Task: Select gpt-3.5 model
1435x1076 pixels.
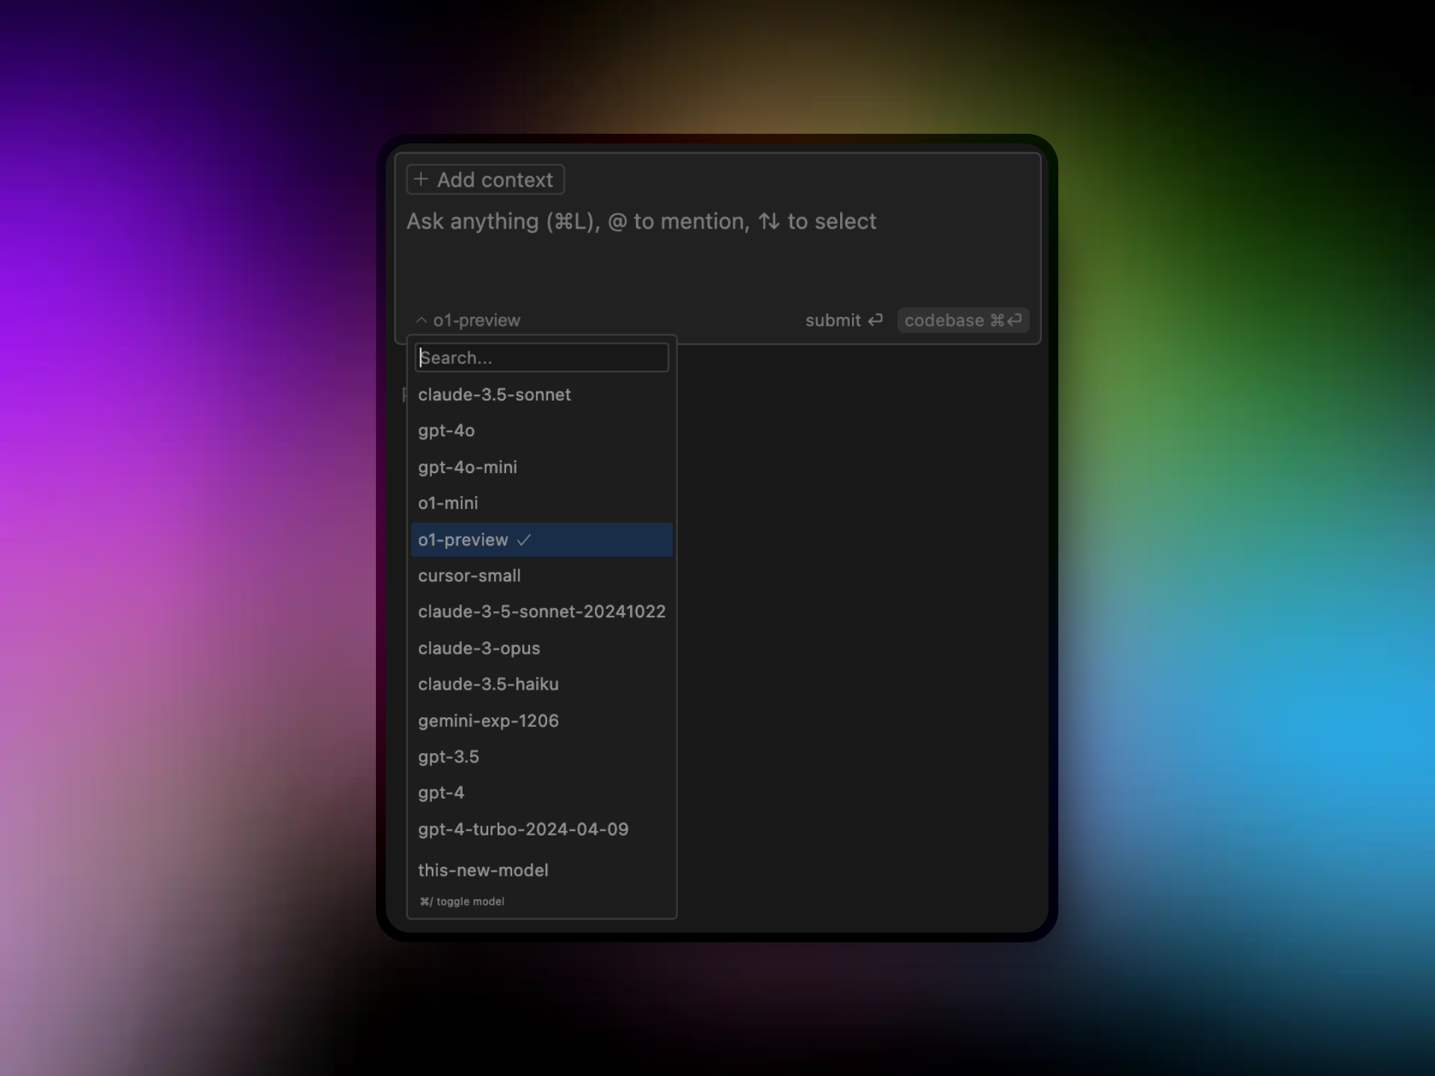Action: pos(542,757)
